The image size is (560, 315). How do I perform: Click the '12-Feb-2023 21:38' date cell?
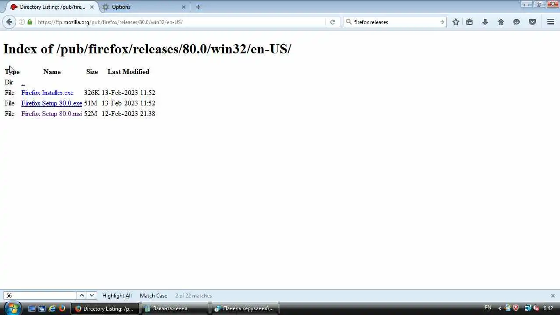tap(128, 114)
